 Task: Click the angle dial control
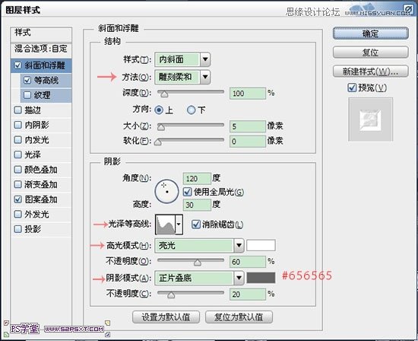coord(166,192)
